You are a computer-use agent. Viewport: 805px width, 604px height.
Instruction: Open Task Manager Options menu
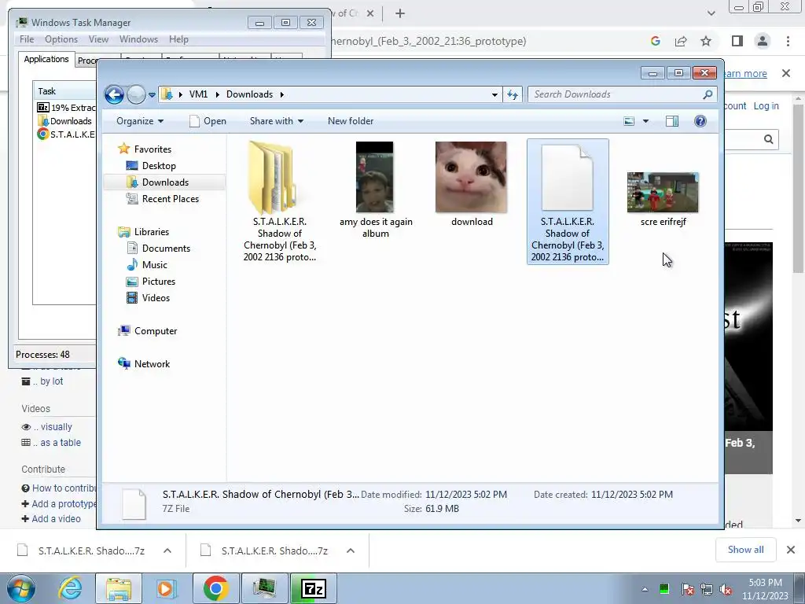(x=61, y=39)
